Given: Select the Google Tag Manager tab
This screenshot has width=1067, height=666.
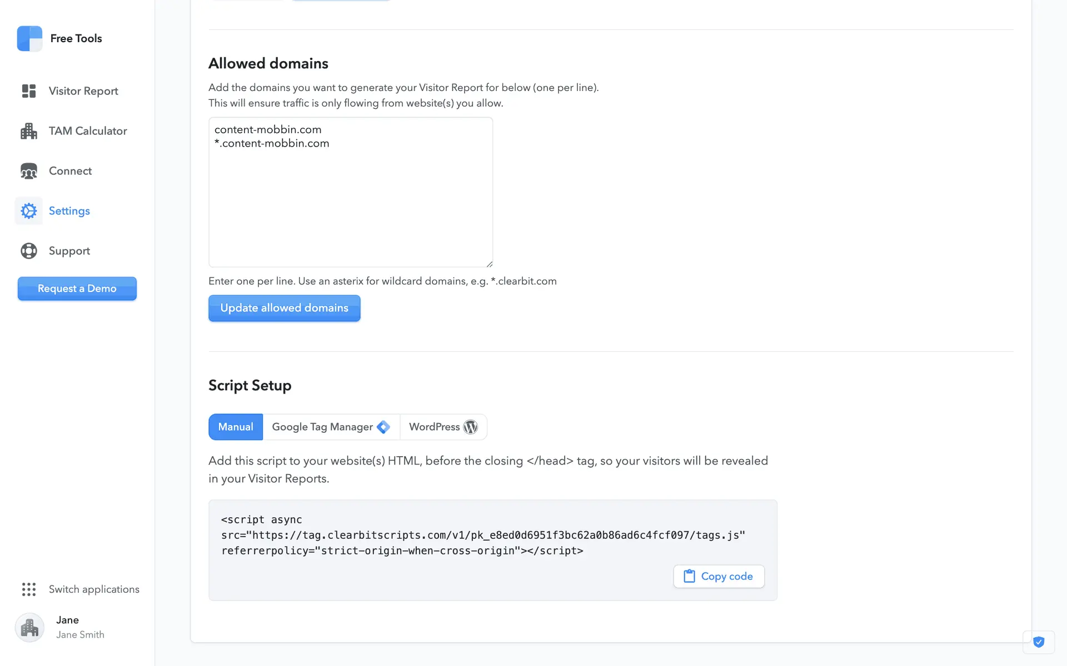Looking at the screenshot, I should pyautogui.click(x=331, y=427).
